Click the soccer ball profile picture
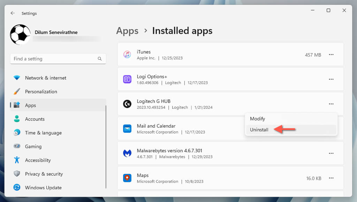 point(20,35)
